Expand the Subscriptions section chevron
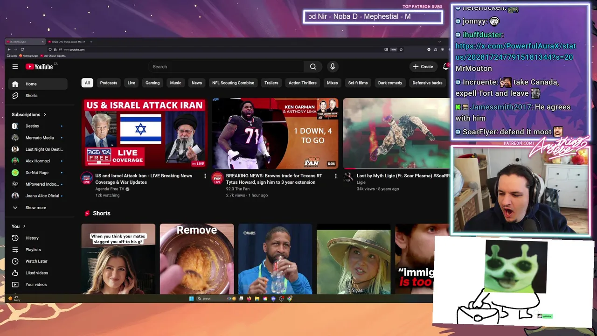The image size is (597, 336). (45, 114)
